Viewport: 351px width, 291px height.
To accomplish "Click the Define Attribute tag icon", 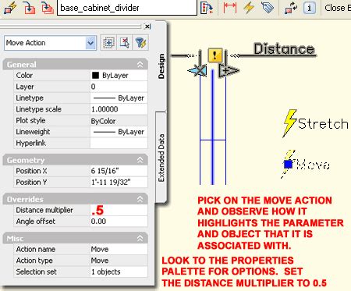I will 268,7.
